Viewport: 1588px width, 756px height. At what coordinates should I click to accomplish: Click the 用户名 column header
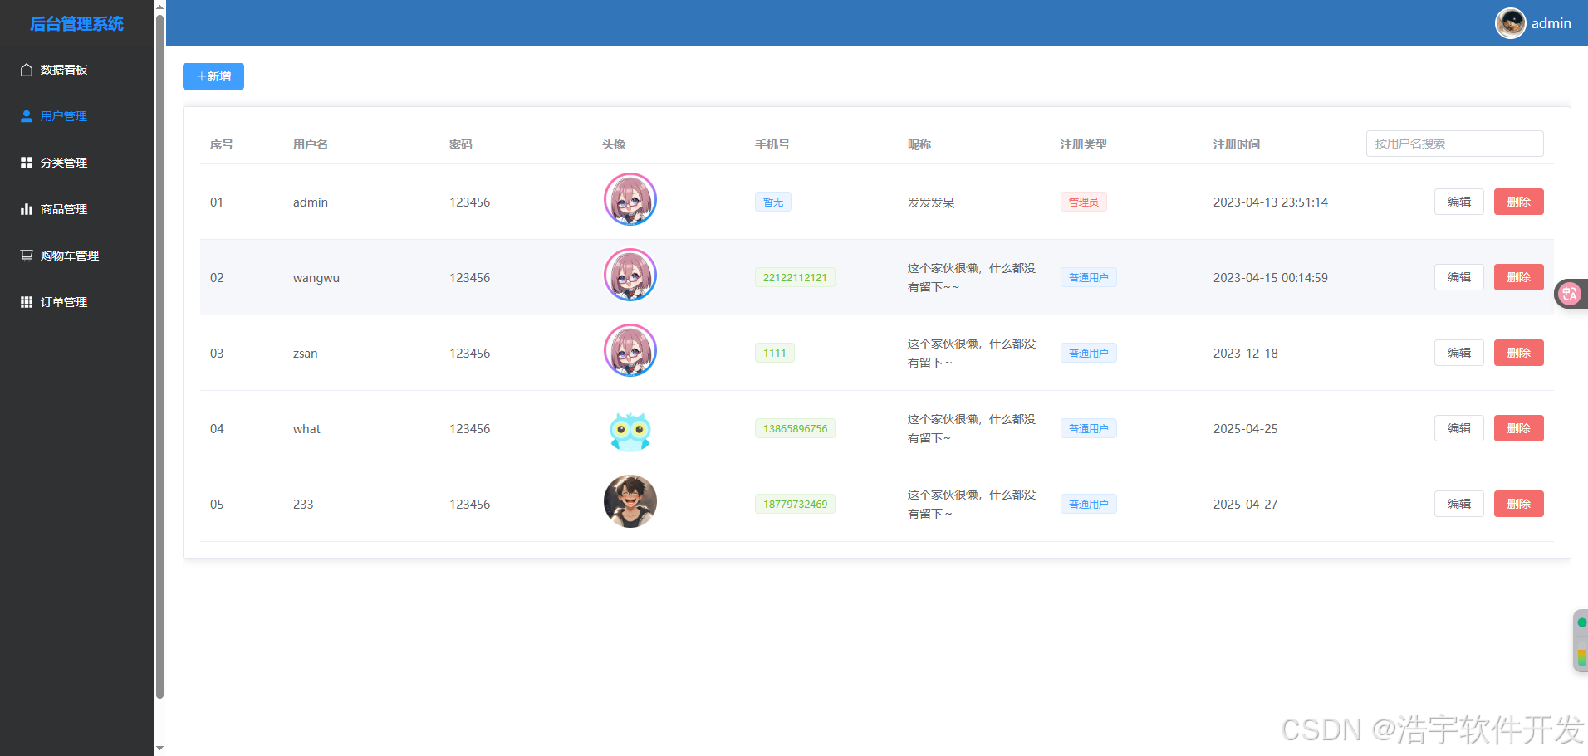coord(311,144)
